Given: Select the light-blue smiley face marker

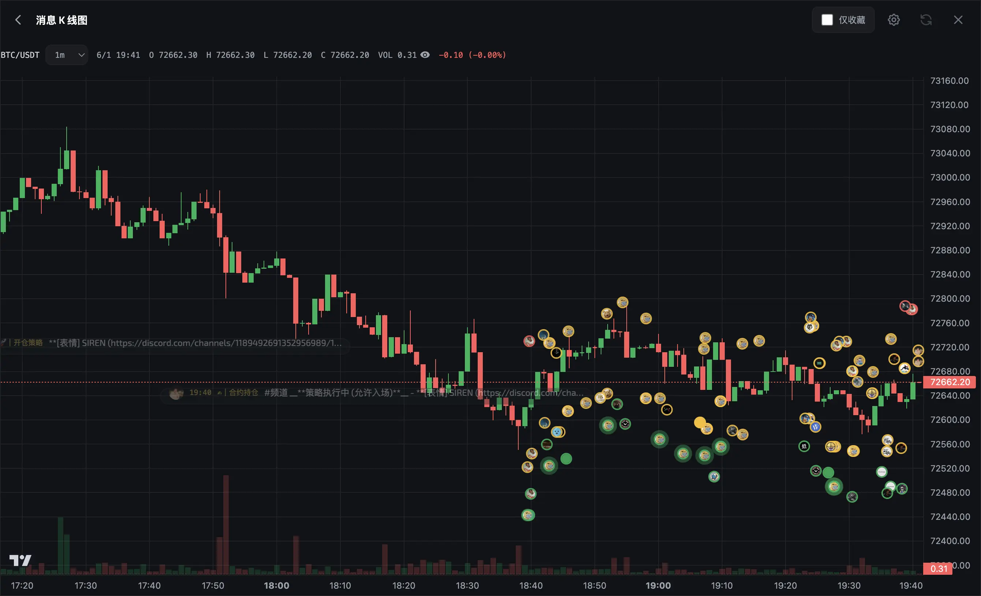Looking at the screenshot, I should tap(557, 432).
